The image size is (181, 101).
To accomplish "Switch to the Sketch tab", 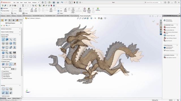I will point(8,16).
